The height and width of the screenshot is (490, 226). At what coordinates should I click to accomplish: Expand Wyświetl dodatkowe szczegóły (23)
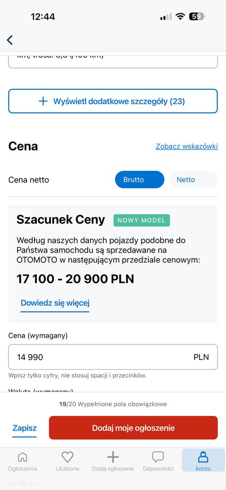click(113, 101)
